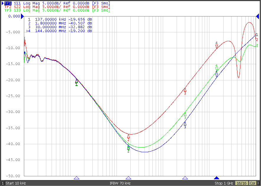Click the 16/16 averaging counter
This screenshot has height=186, width=261.
(242, 183)
